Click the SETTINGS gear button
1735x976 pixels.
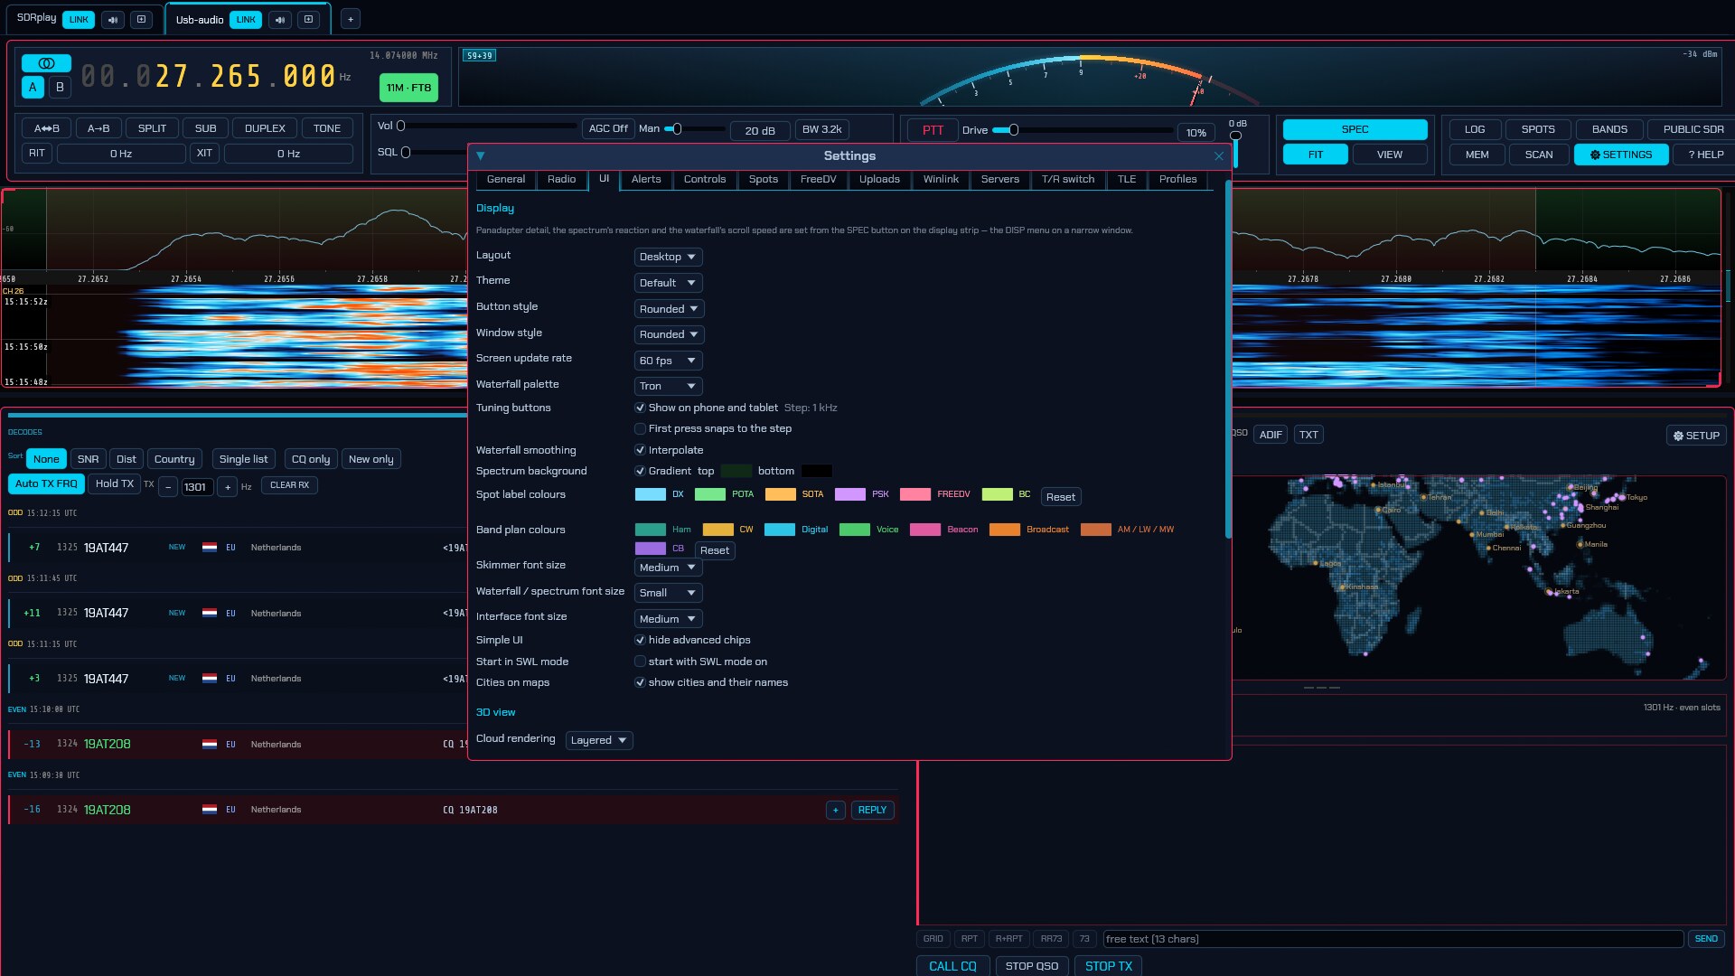point(1621,155)
